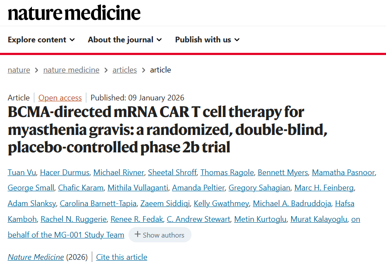Screen dimensions: 386x262
Task: Click the Nature Medicine journal link
Action: click(36, 257)
